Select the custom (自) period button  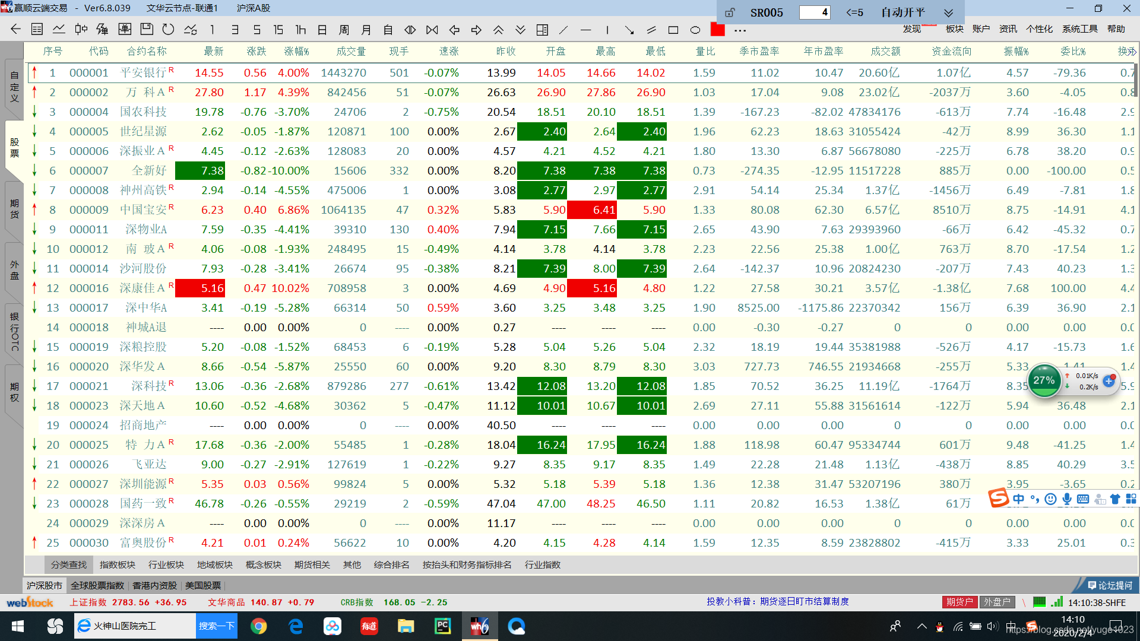click(388, 30)
